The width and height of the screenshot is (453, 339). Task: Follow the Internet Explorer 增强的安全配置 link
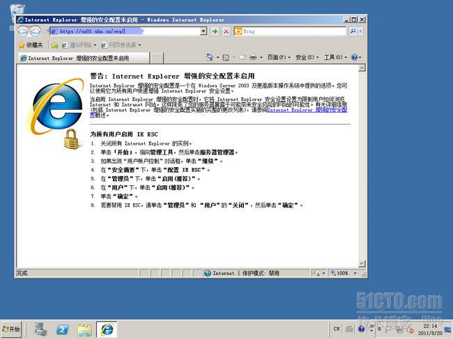(307, 110)
